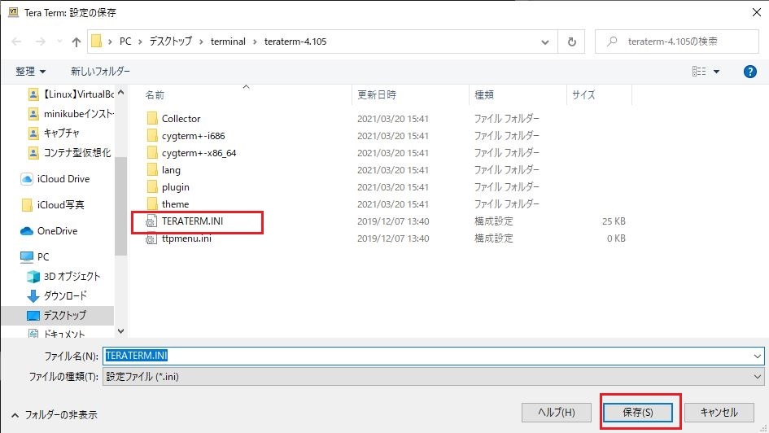The width and height of the screenshot is (769, 433).
Task: Click the Tera Term title bar icon
Action: point(13,12)
